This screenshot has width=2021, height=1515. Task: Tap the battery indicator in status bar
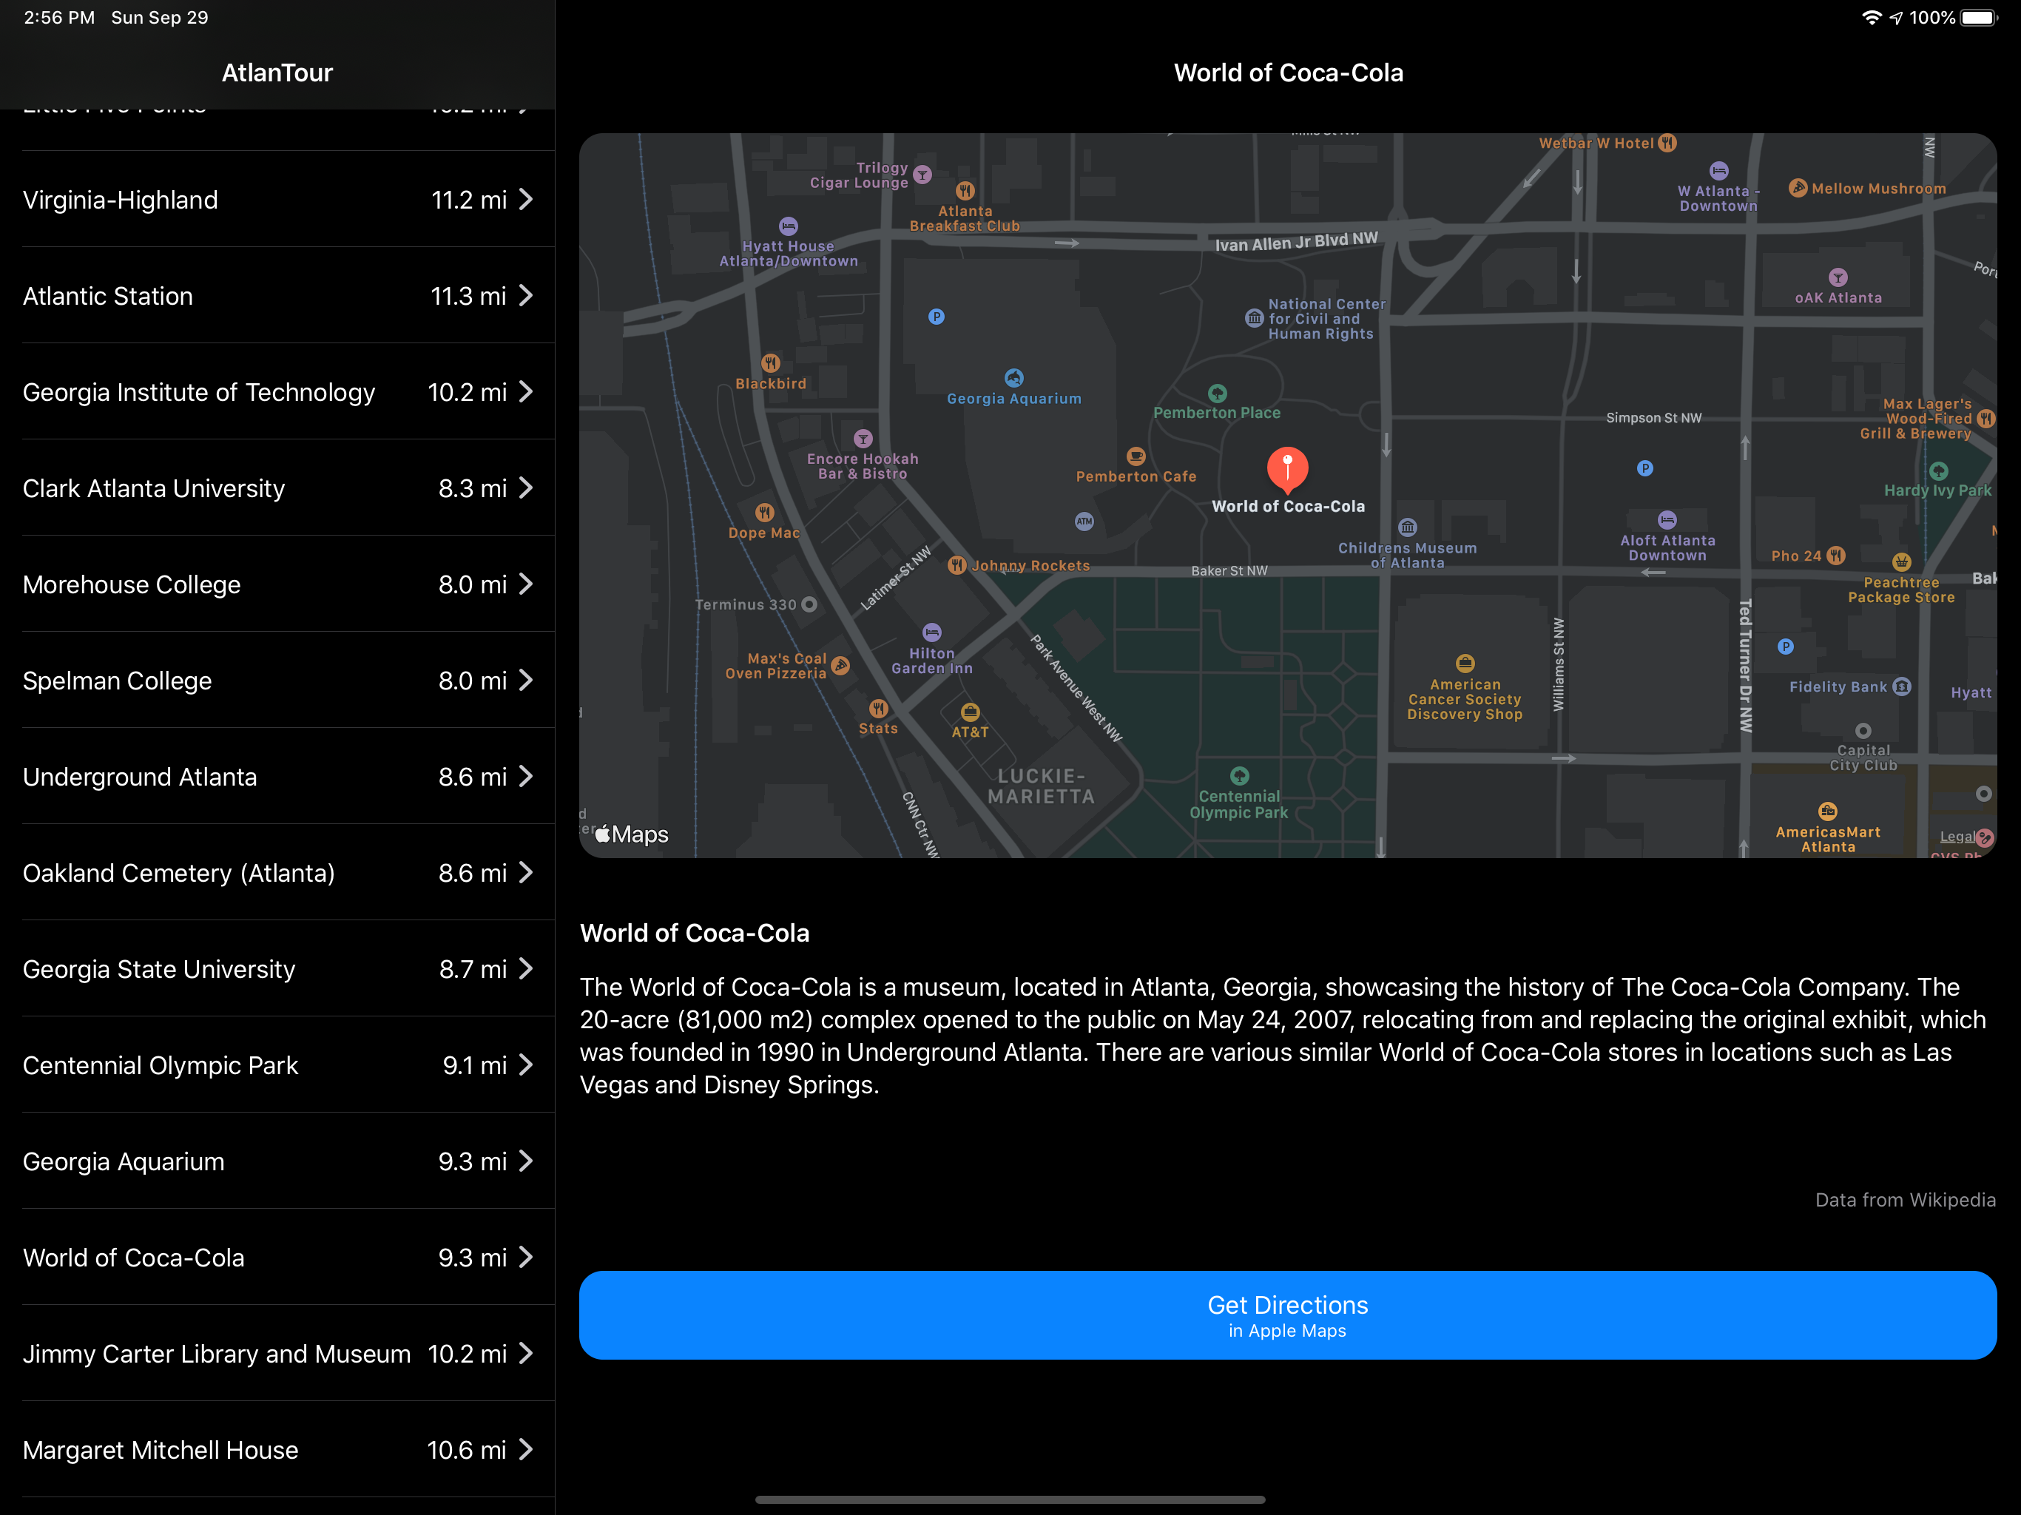coord(1980,17)
